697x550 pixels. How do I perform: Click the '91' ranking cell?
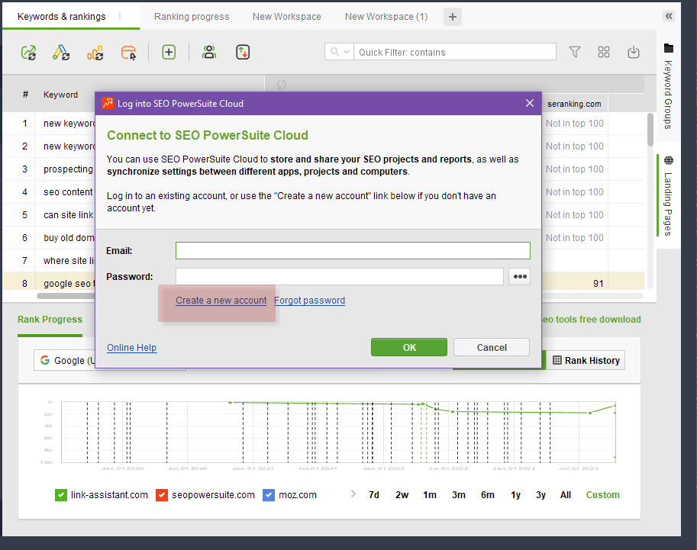(x=598, y=284)
